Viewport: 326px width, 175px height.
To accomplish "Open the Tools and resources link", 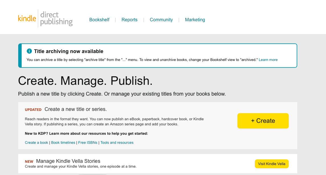I will tap(117, 143).
